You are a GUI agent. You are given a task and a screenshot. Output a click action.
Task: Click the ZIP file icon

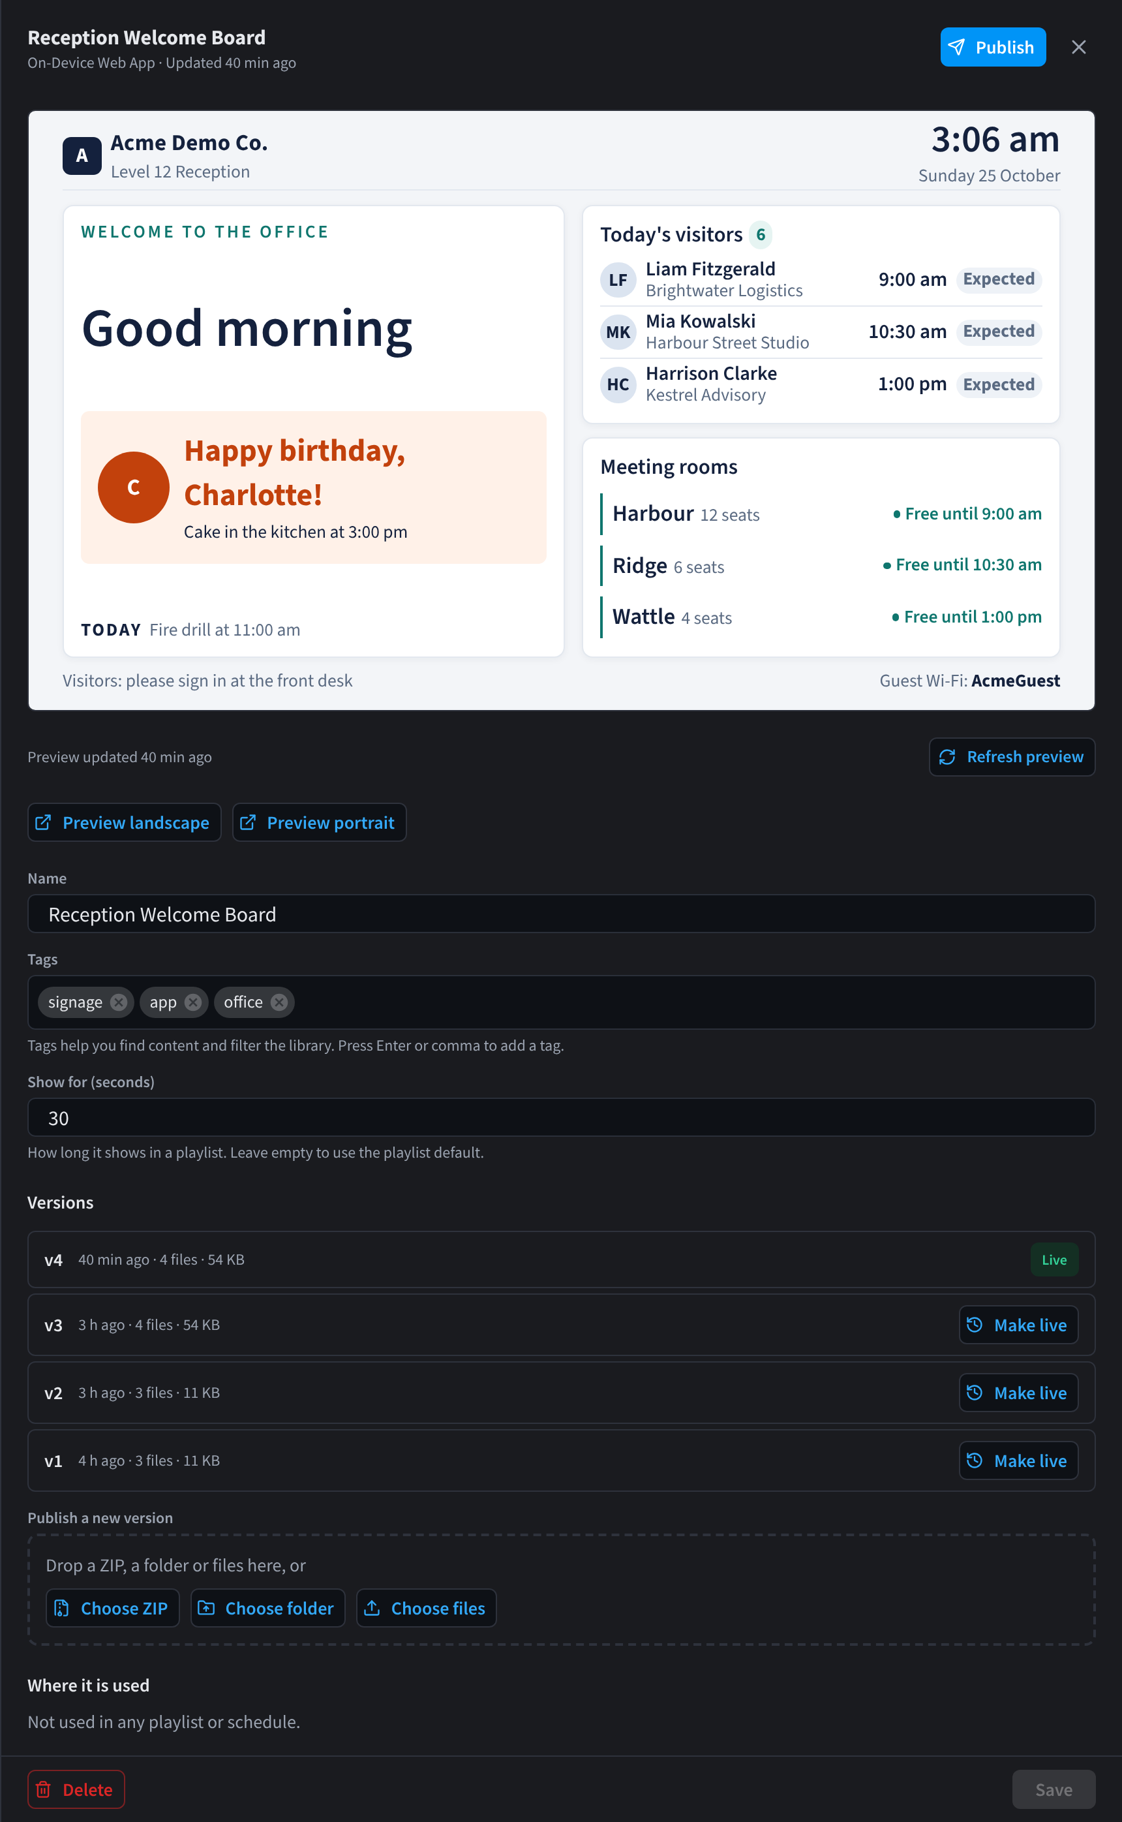(x=61, y=1608)
